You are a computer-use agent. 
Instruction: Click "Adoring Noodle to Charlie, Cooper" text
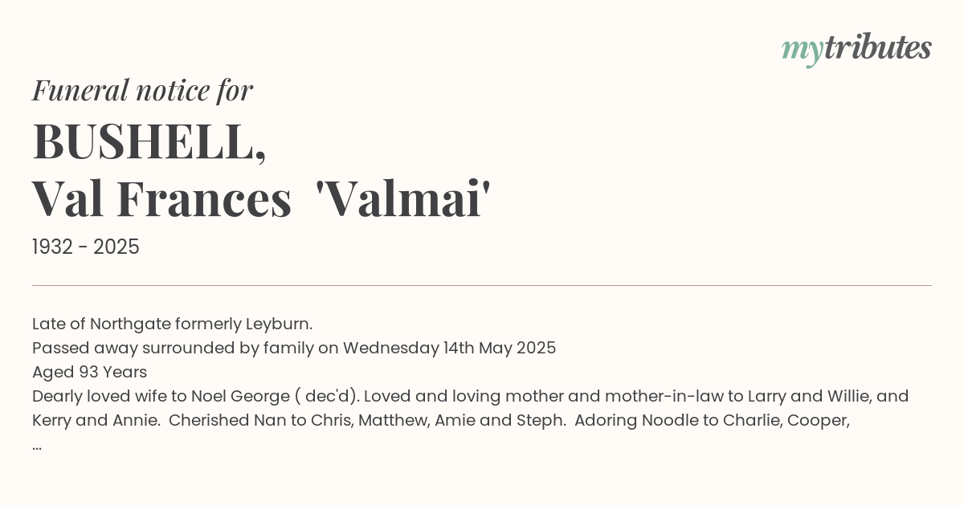click(712, 420)
